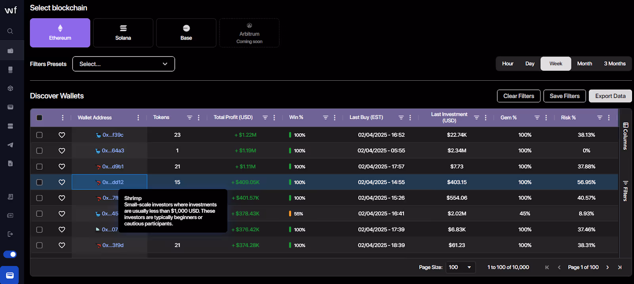Tick checkbox for wallet 0x...64a3 row
Image resolution: width=634 pixels, height=284 pixels.
[39, 151]
